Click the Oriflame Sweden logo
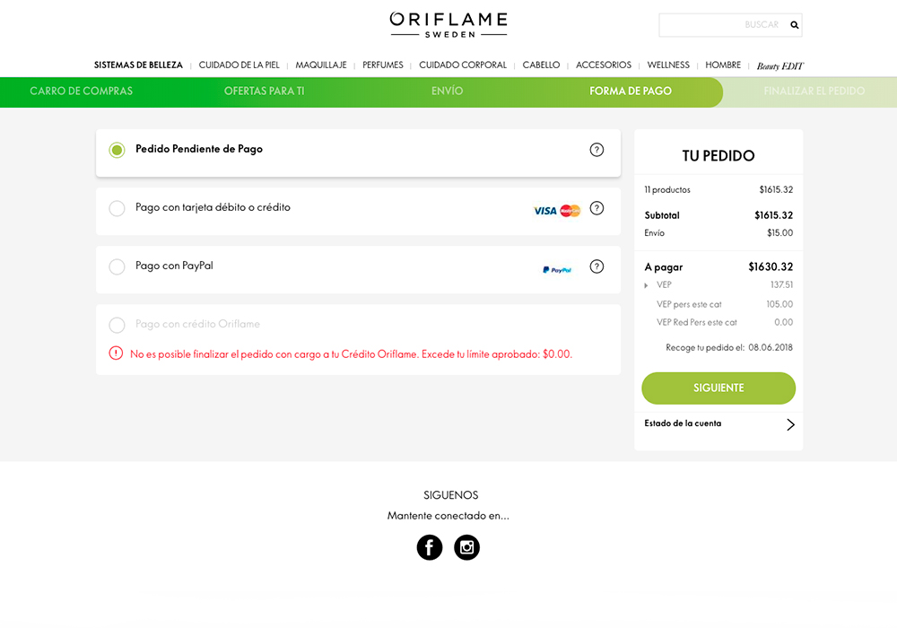The width and height of the screenshot is (897, 628). point(448,24)
